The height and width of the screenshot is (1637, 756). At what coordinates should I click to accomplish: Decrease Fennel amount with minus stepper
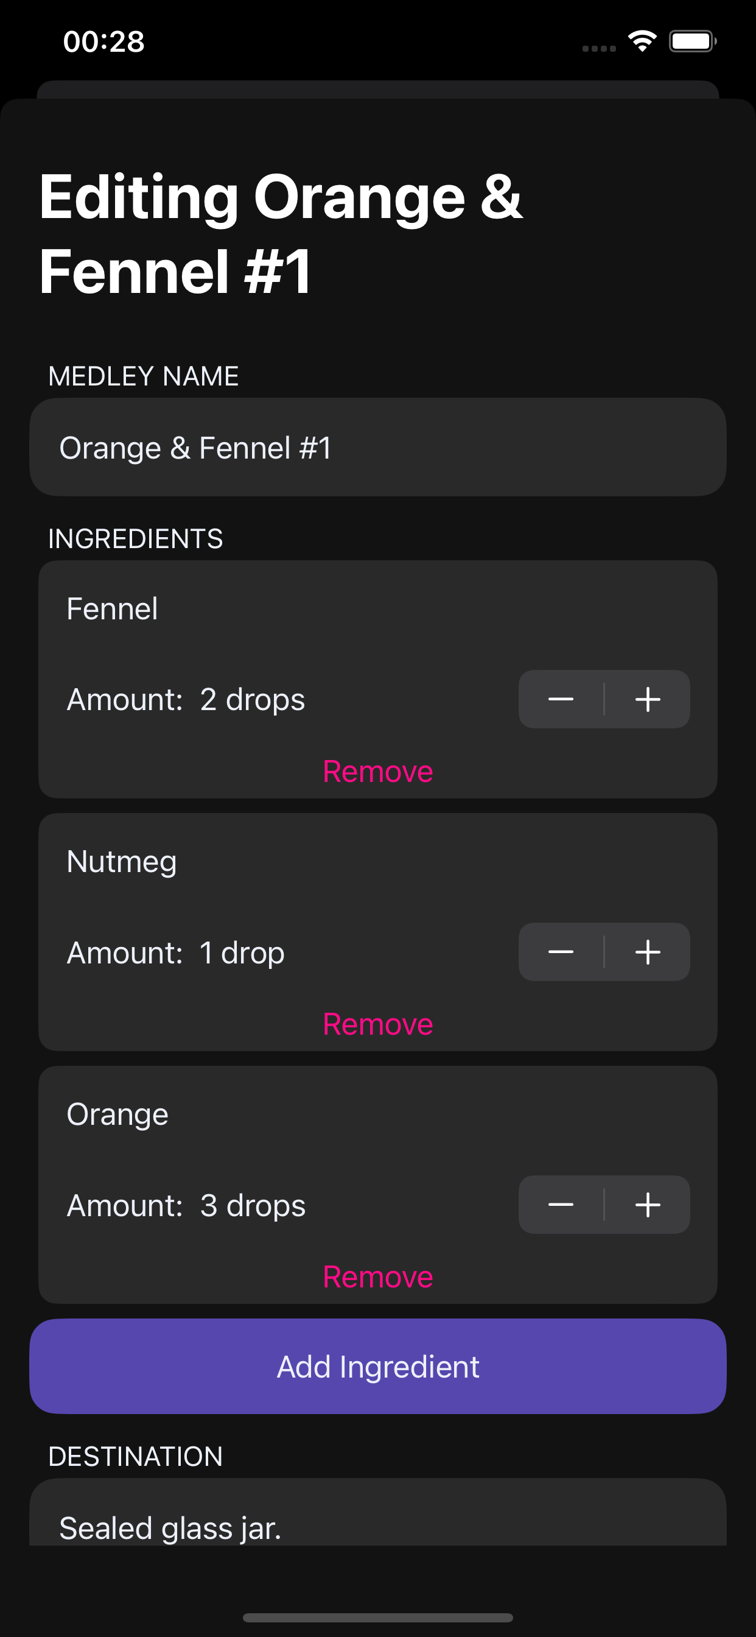(x=561, y=699)
